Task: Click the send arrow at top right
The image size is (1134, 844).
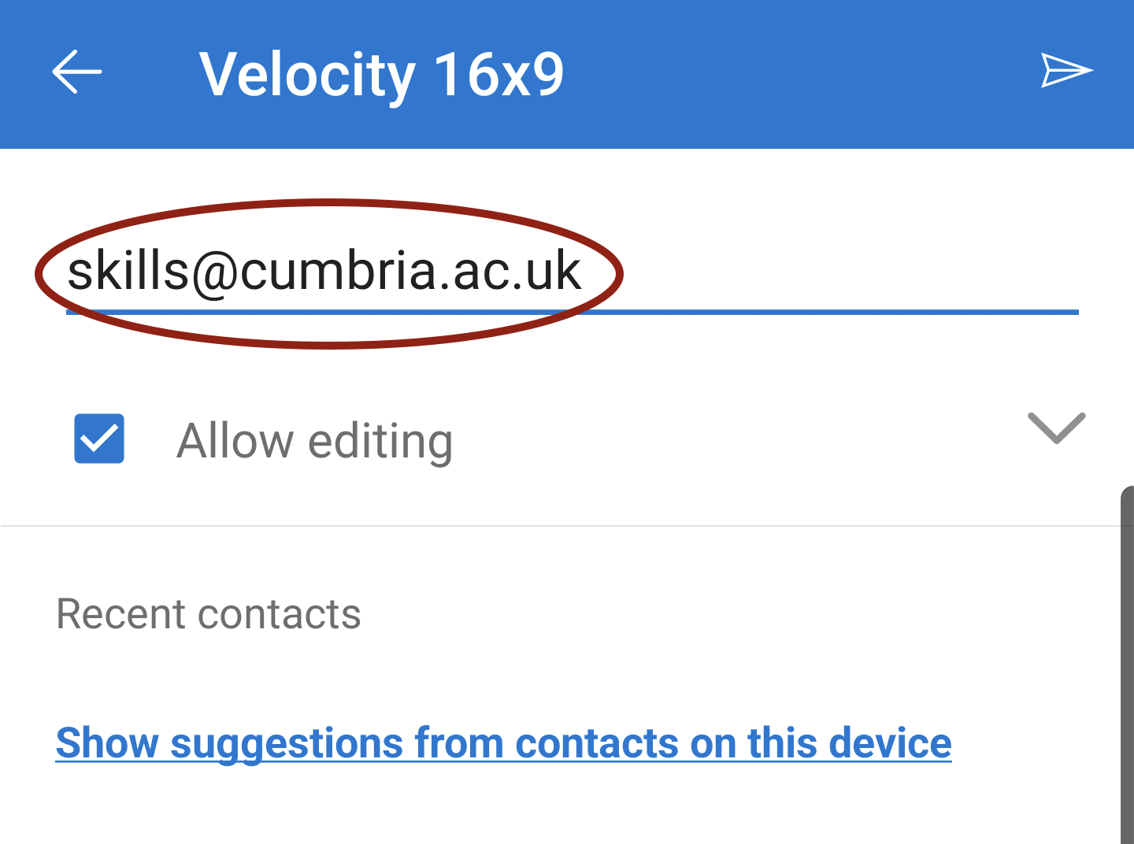Action: click(1066, 71)
